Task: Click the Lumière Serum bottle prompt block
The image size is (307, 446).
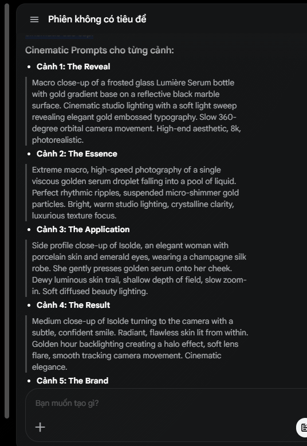Action: click(136, 111)
